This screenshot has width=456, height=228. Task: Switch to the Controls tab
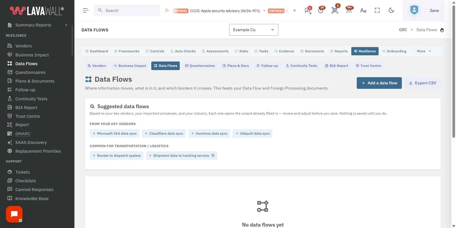(x=155, y=51)
